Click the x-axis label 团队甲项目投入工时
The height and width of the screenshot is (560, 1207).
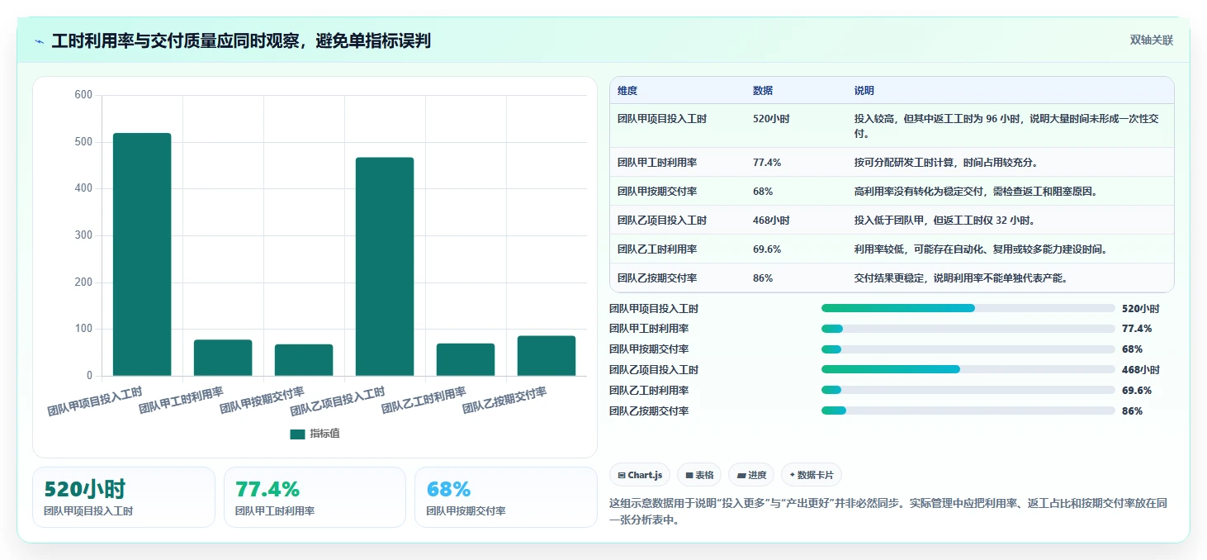95,400
